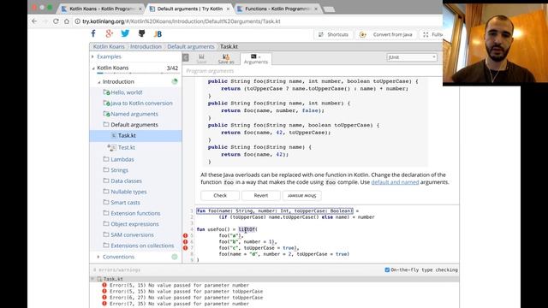The image size is (548, 308).
Task: Open Nullable types folder
Action: click(128, 192)
